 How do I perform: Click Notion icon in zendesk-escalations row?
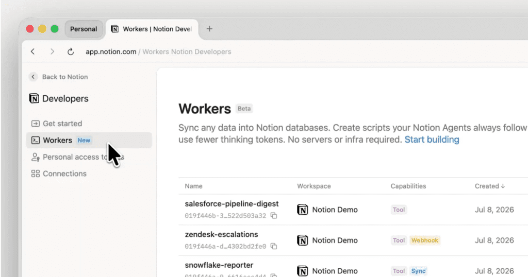[302, 240]
